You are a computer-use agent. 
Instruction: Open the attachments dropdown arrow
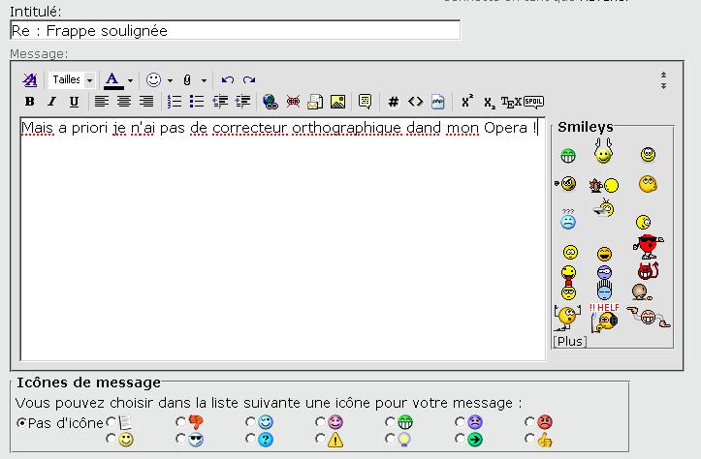click(204, 80)
